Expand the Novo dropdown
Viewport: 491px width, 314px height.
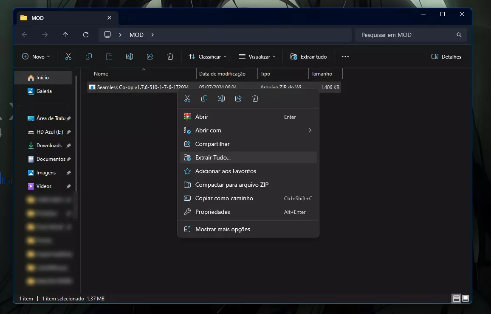pyautogui.click(x=36, y=56)
